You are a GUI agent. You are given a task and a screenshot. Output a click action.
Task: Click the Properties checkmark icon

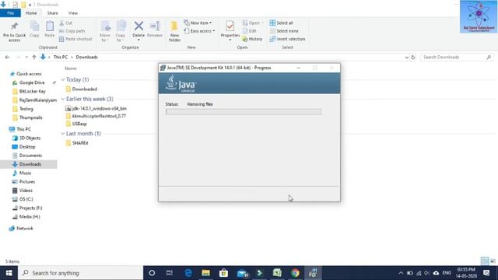[x=230, y=26]
